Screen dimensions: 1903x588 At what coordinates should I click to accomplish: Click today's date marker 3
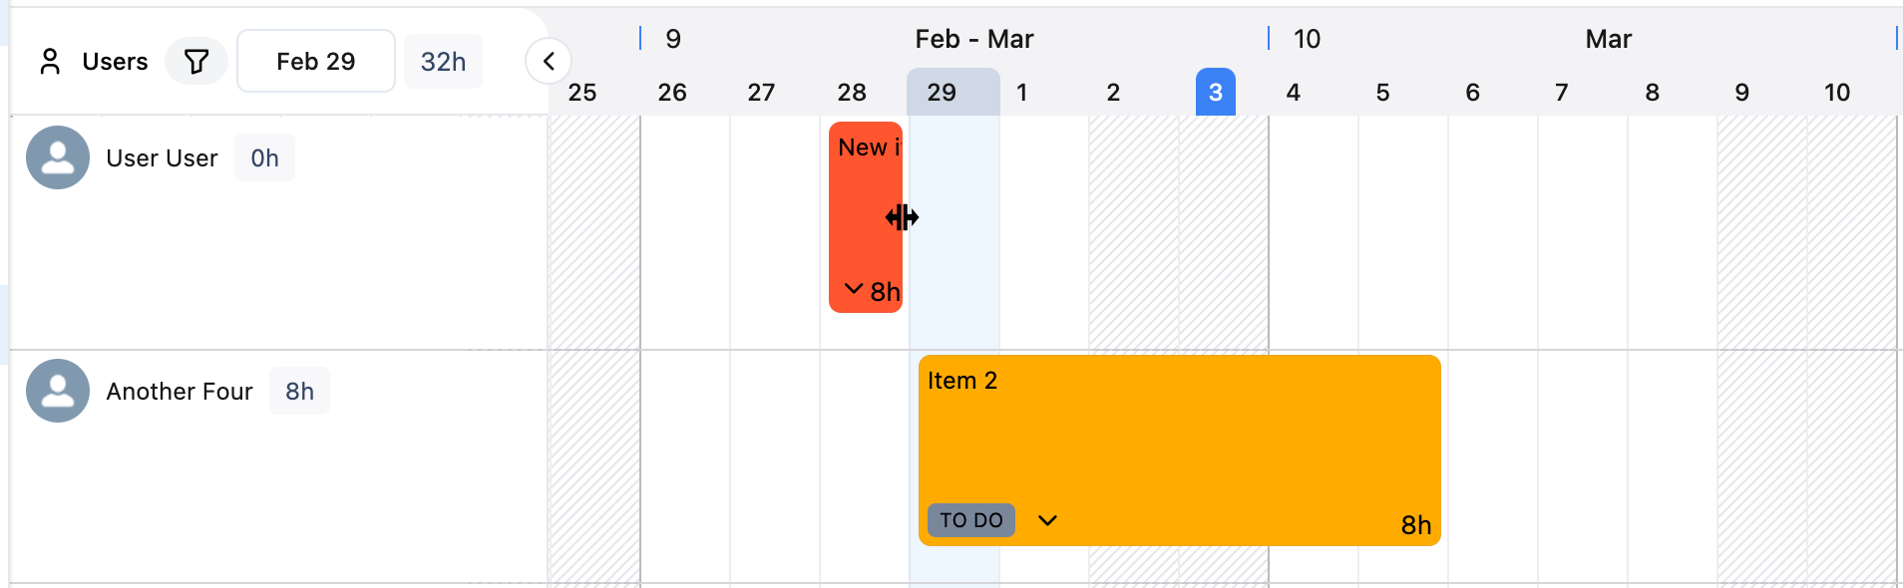[x=1215, y=93]
